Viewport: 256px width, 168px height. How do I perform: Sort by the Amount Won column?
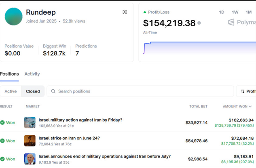click(x=237, y=106)
